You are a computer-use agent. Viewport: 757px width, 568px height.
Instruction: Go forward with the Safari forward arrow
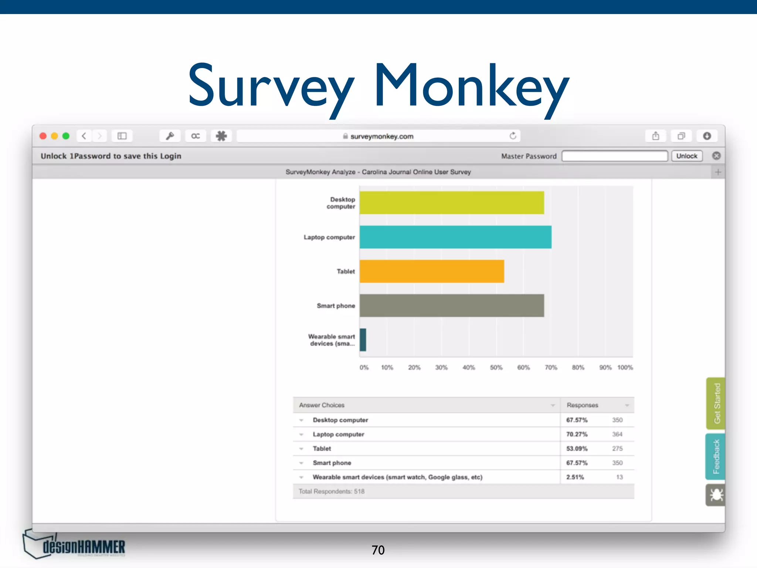click(99, 136)
